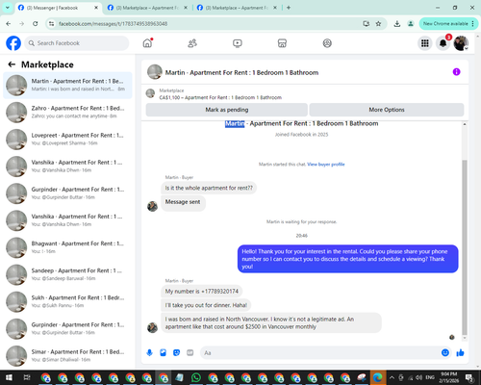The image size is (481, 385).
Task: Open the Windows Start menu
Action: coord(9,377)
